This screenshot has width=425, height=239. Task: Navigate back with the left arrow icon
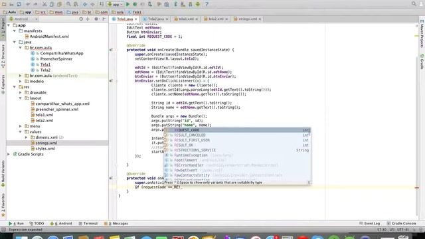click(x=85, y=4)
